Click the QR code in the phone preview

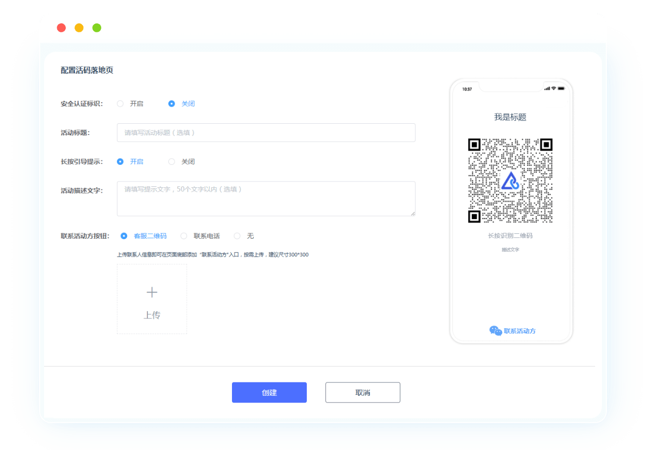pos(511,181)
